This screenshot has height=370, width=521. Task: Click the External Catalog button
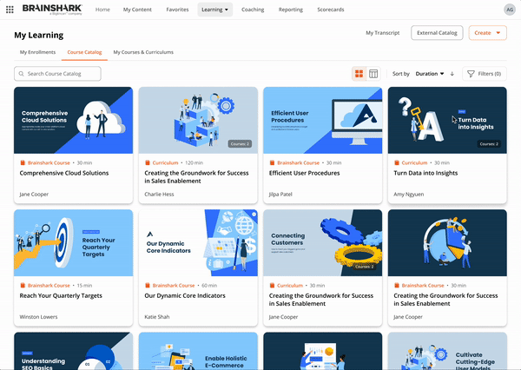coord(437,33)
